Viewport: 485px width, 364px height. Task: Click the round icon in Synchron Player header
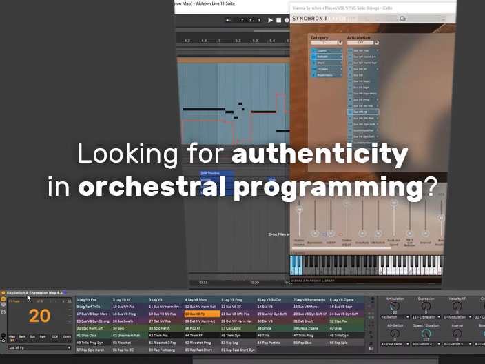click(x=402, y=19)
